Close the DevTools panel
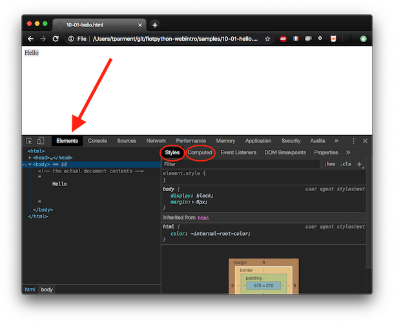Viewport: 394px width, 323px height. (365, 141)
